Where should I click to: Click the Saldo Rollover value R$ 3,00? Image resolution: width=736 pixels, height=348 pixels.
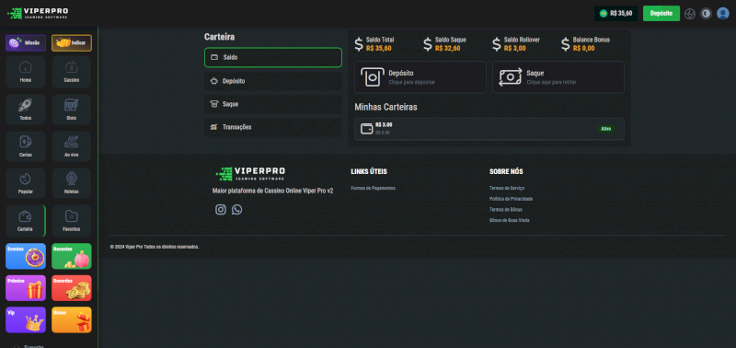515,48
